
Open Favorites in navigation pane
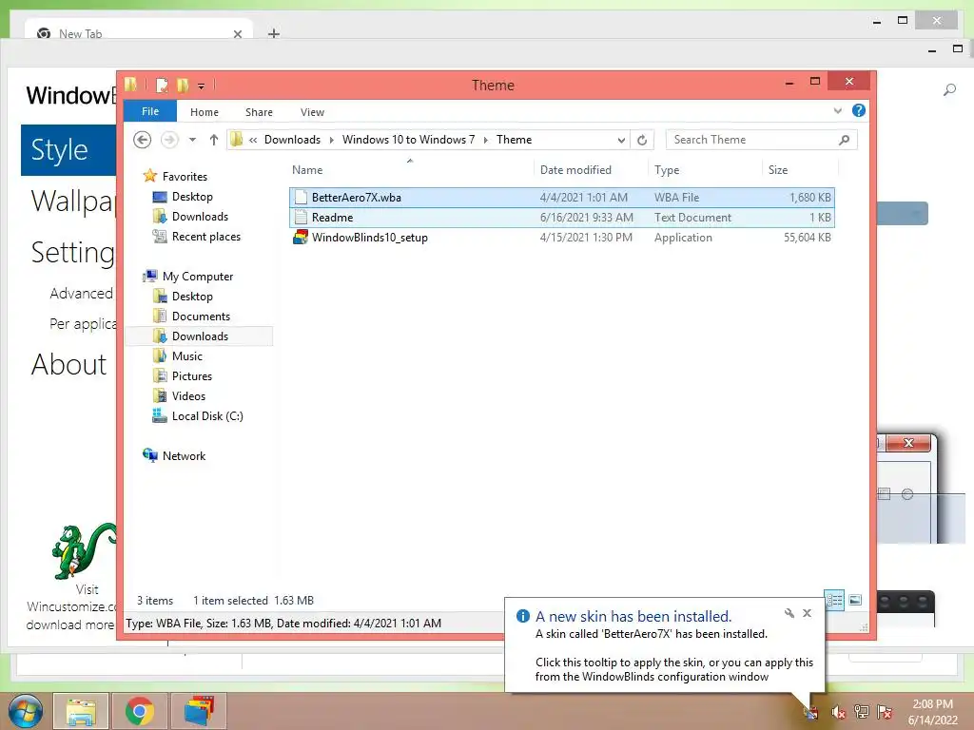pos(185,176)
